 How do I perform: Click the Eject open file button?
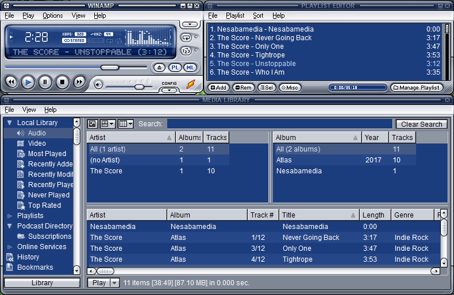coord(160,68)
